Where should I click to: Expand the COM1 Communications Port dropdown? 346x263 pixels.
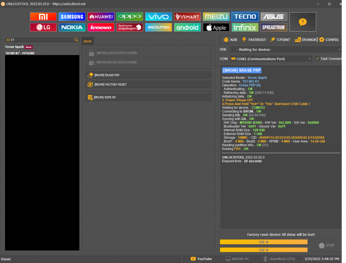[x=271, y=59]
